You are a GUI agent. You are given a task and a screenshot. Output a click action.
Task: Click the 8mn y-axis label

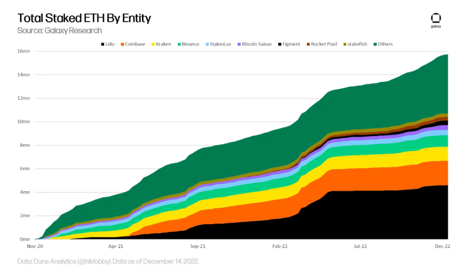click(25, 145)
